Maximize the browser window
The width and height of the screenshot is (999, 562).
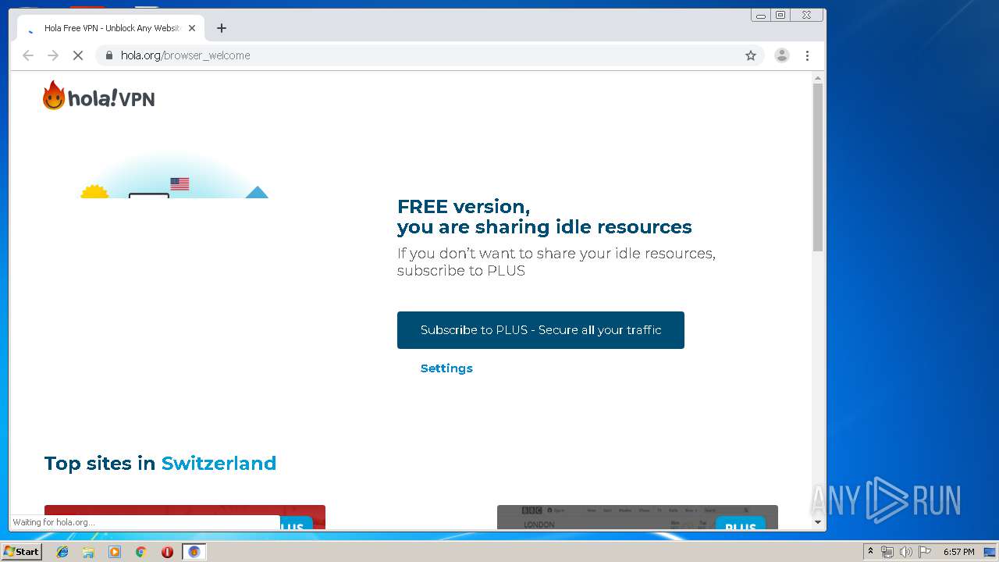780,15
